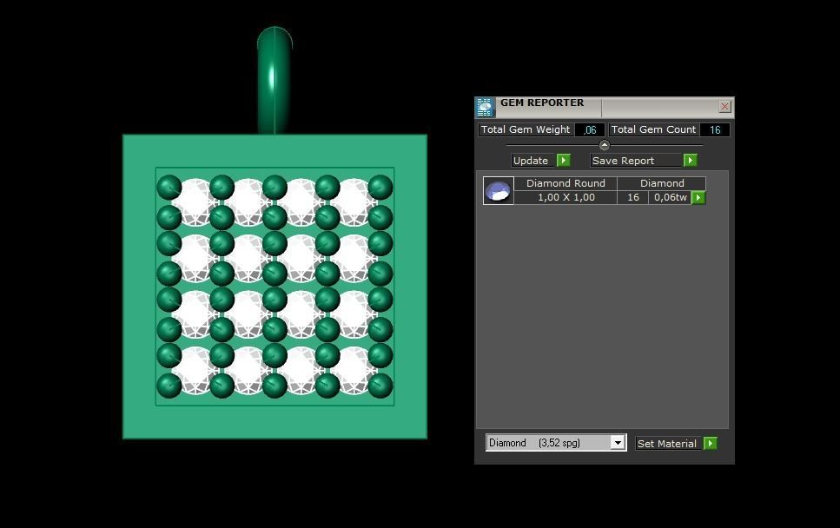The height and width of the screenshot is (528, 840).
Task: Click the Update button
Action: coord(533,161)
